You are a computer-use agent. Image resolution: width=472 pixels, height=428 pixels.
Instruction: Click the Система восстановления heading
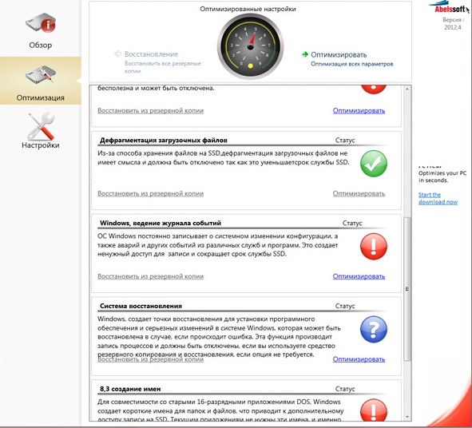141,306
